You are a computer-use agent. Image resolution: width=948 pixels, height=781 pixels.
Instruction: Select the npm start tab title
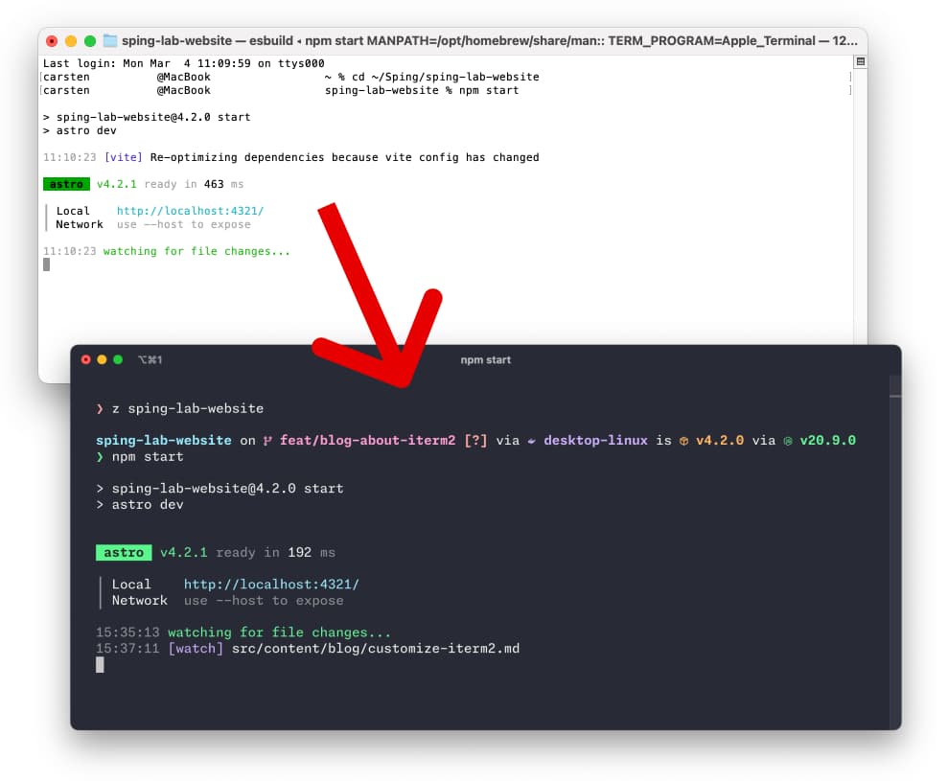(x=486, y=359)
